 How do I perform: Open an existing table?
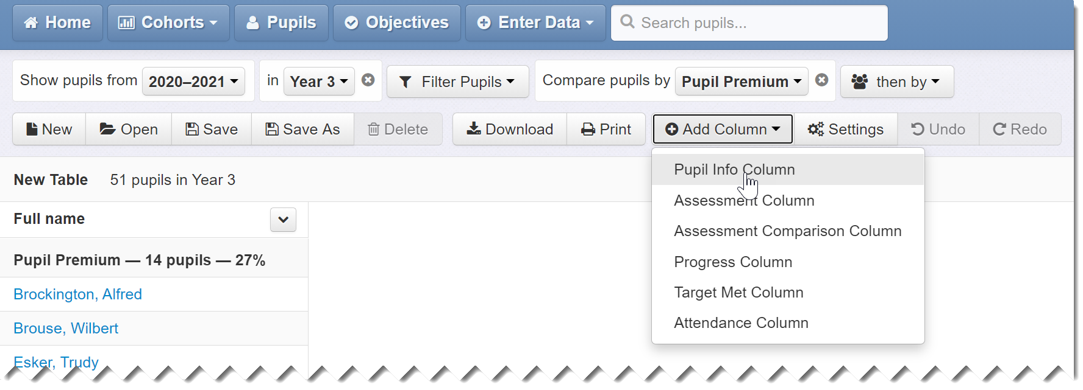pyautogui.click(x=129, y=129)
